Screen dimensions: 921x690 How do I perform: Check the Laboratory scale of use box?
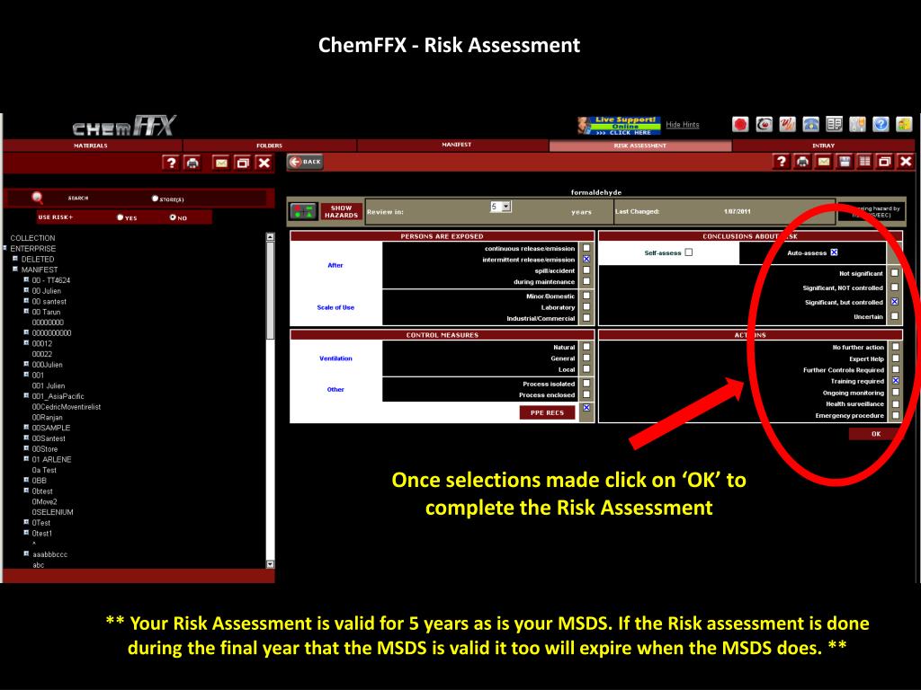click(x=586, y=307)
